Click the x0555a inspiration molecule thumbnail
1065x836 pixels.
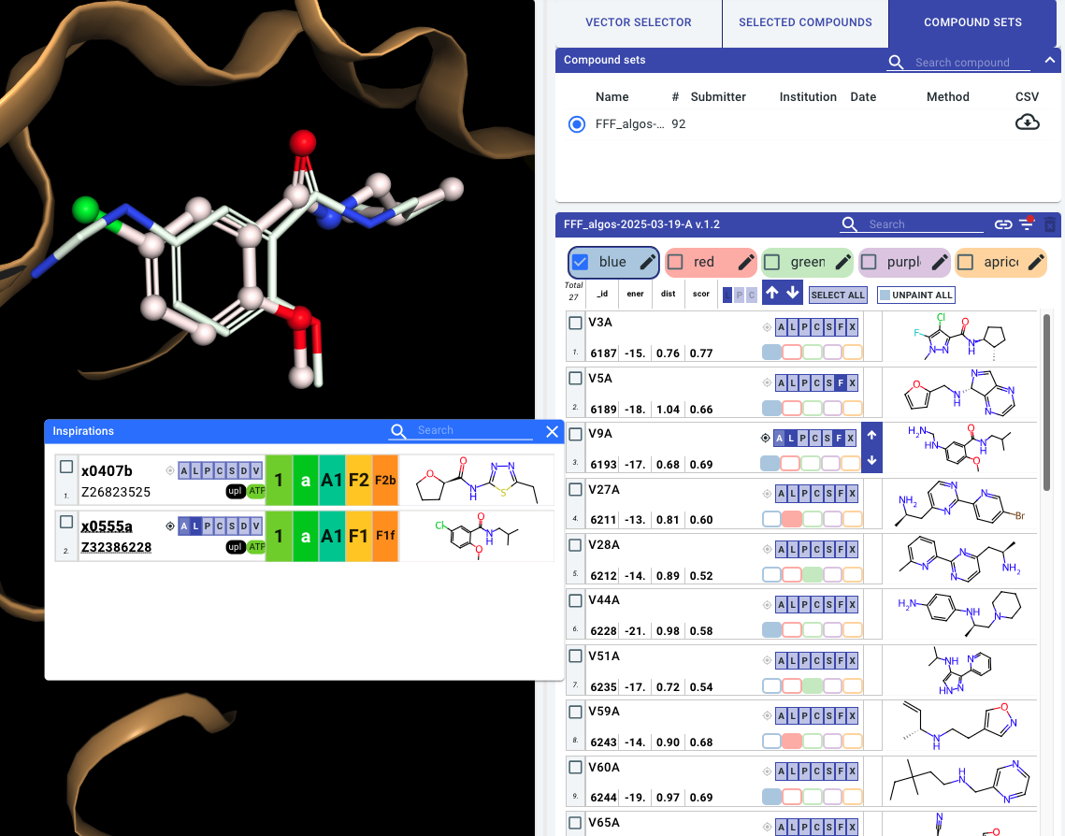pos(477,535)
